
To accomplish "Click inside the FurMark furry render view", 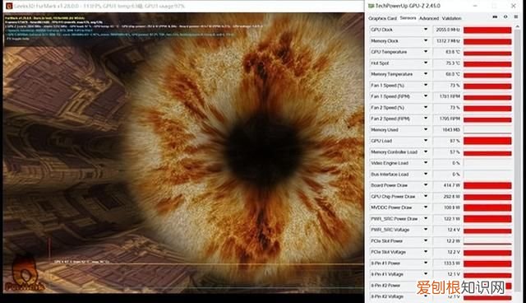I will point(184,153).
